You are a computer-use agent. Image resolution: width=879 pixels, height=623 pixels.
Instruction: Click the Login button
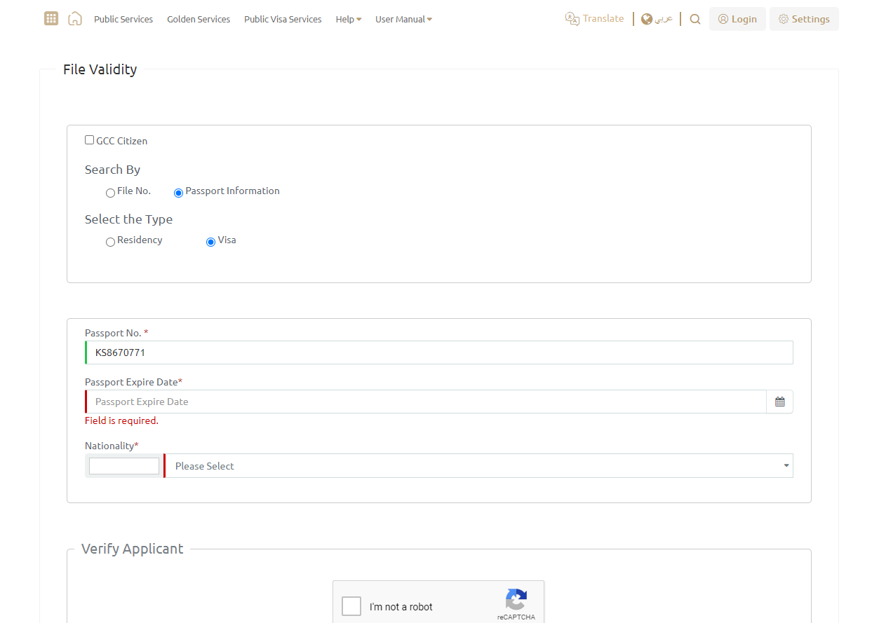click(x=737, y=19)
